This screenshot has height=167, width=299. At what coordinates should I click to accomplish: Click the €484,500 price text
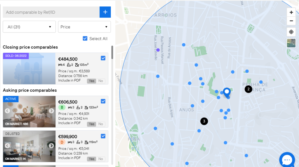pos(68,59)
